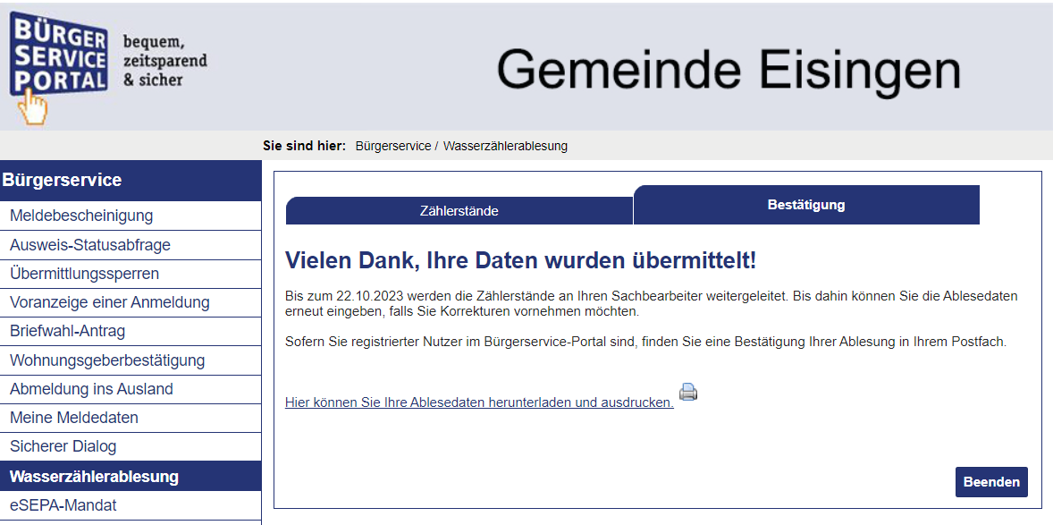1053x525 pixels.
Task: Go to Ausweis-Statusabfrage
Action: point(90,245)
